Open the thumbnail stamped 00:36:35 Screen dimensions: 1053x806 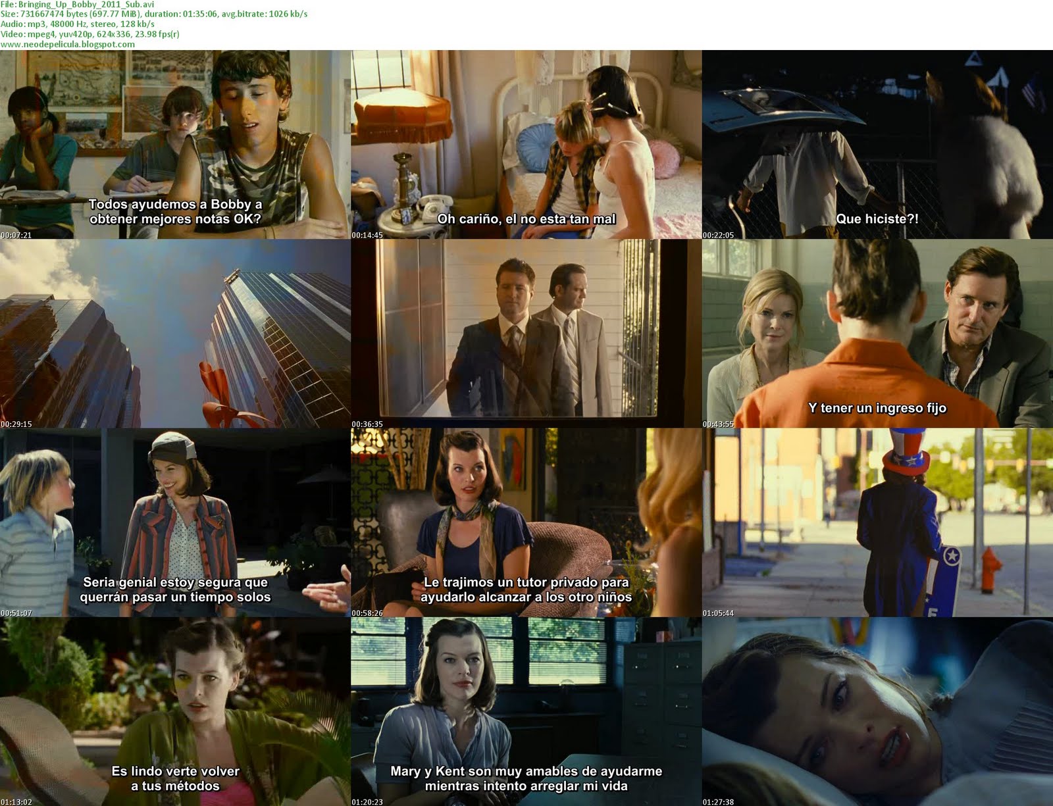[x=526, y=334]
